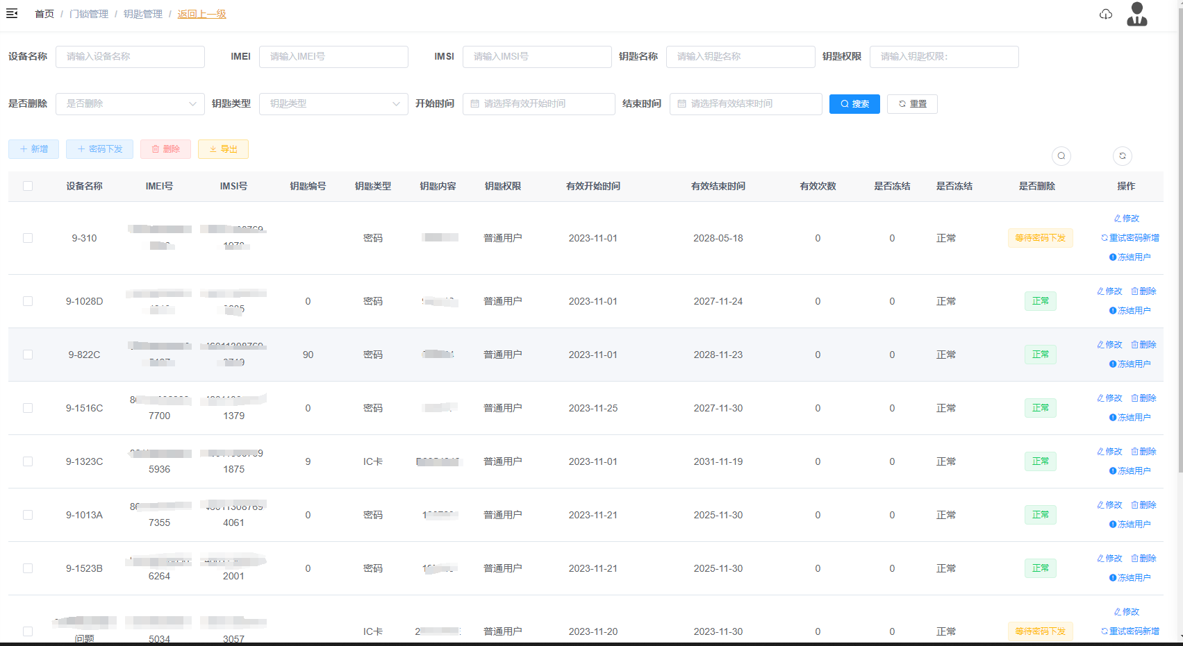Image resolution: width=1183 pixels, height=646 pixels.
Task: Click IC卡 cell in row 9-1323C
Action: tap(373, 461)
